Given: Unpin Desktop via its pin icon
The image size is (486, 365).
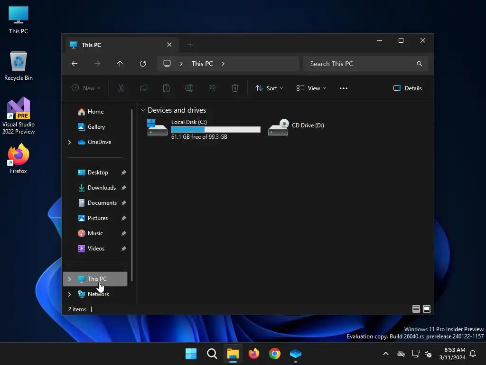Looking at the screenshot, I should click(x=124, y=173).
